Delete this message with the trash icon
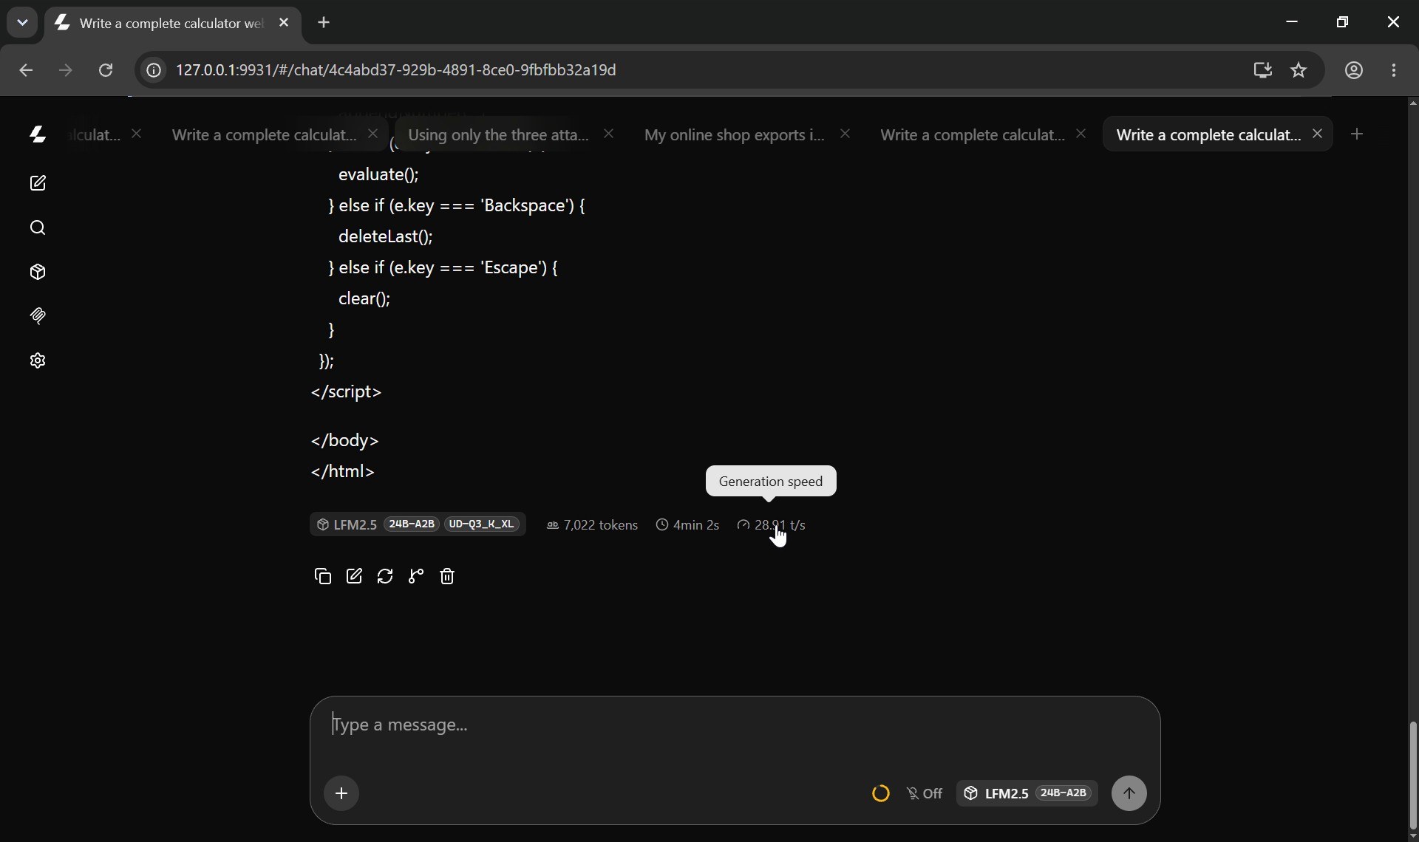 coord(447,576)
